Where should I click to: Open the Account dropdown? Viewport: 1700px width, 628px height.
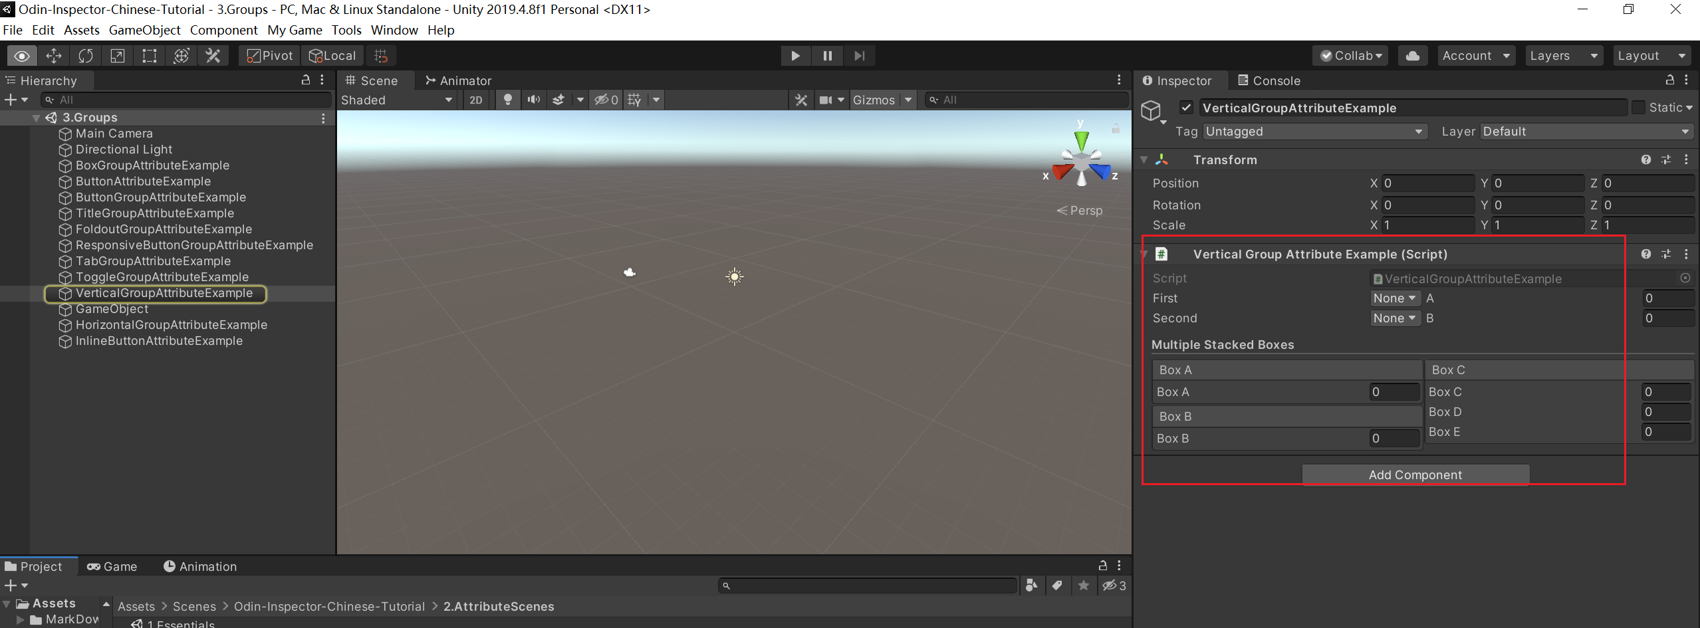pos(1475,56)
